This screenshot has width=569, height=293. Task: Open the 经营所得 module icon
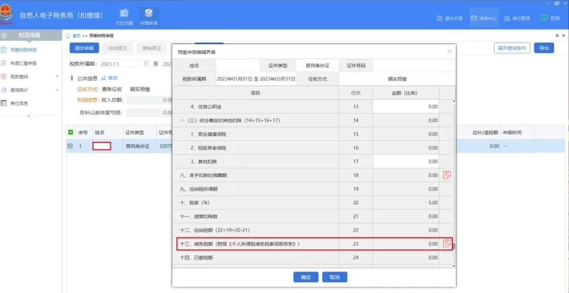tap(149, 16)
